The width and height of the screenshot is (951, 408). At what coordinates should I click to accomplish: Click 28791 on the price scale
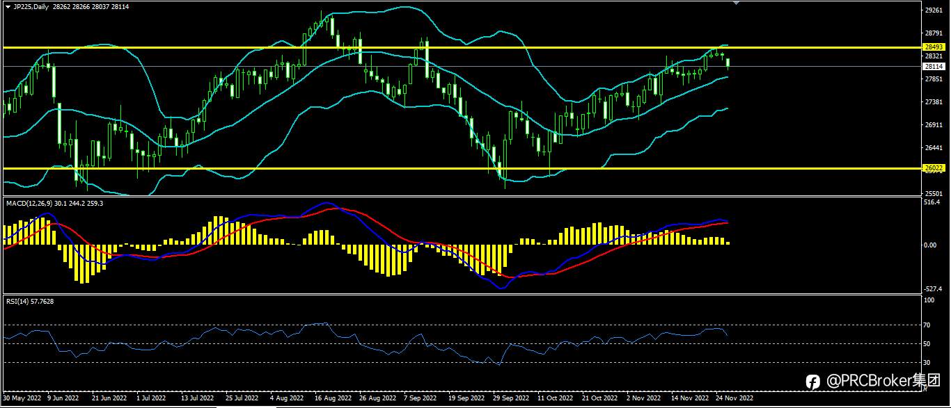(x=934, y=33)
